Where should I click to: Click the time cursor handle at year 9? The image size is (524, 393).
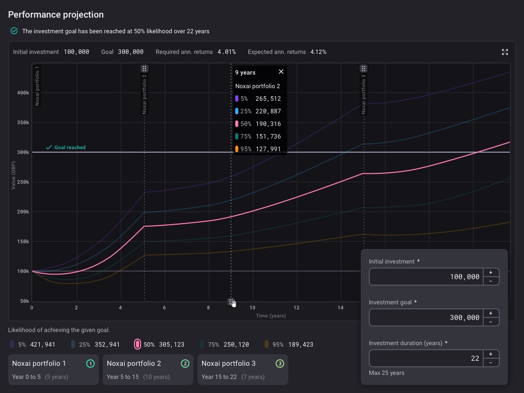231,301
